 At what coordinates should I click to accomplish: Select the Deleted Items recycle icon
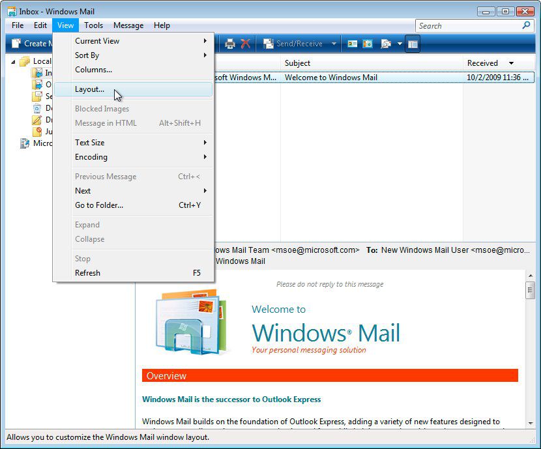pos(37,108)
